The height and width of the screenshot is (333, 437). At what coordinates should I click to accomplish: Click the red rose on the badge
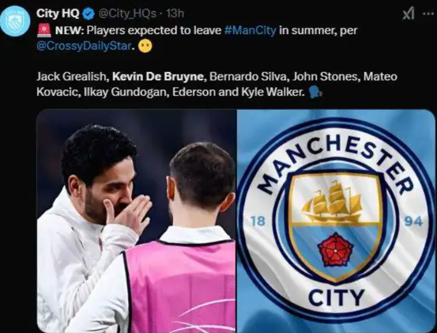click(336, 250)
